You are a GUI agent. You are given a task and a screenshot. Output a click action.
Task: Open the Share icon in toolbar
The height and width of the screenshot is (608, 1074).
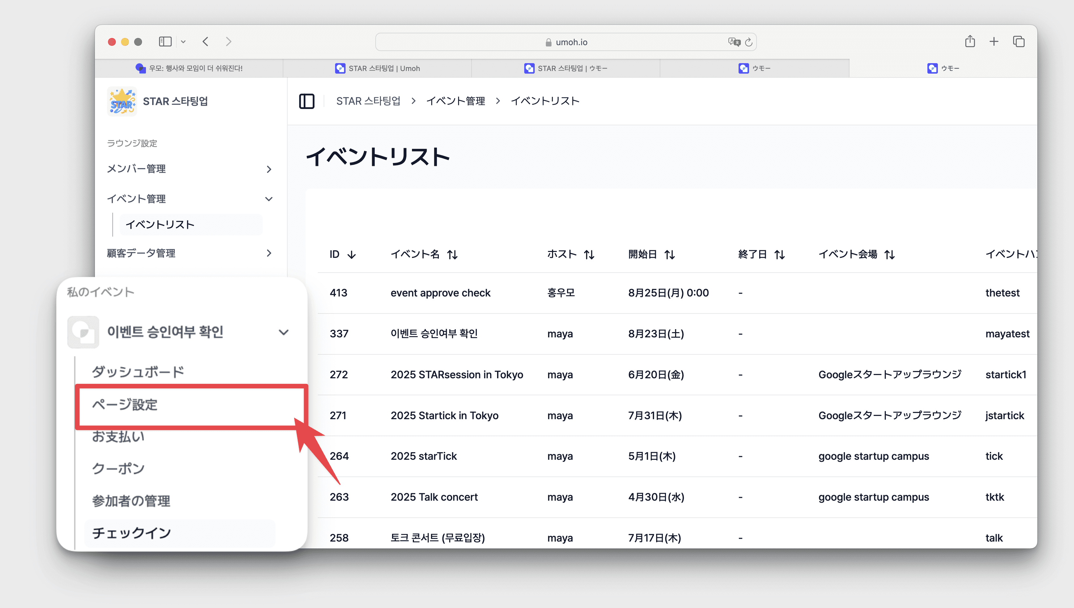click(x=970, y=42)
